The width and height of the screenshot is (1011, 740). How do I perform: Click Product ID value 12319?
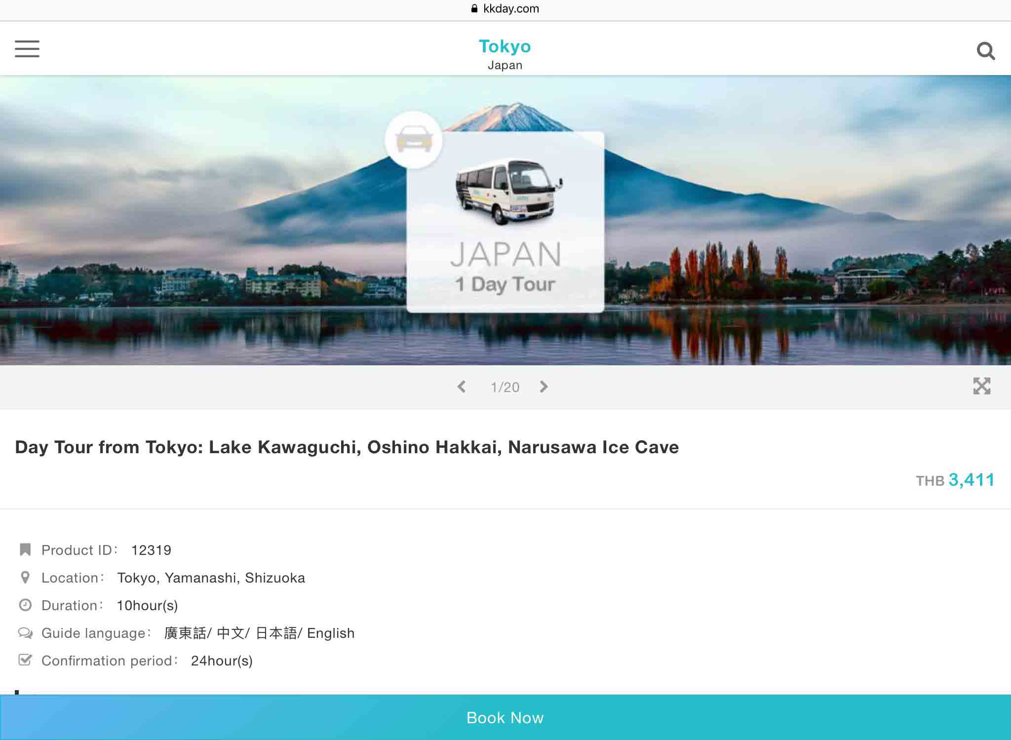click(x=151, y=550)
